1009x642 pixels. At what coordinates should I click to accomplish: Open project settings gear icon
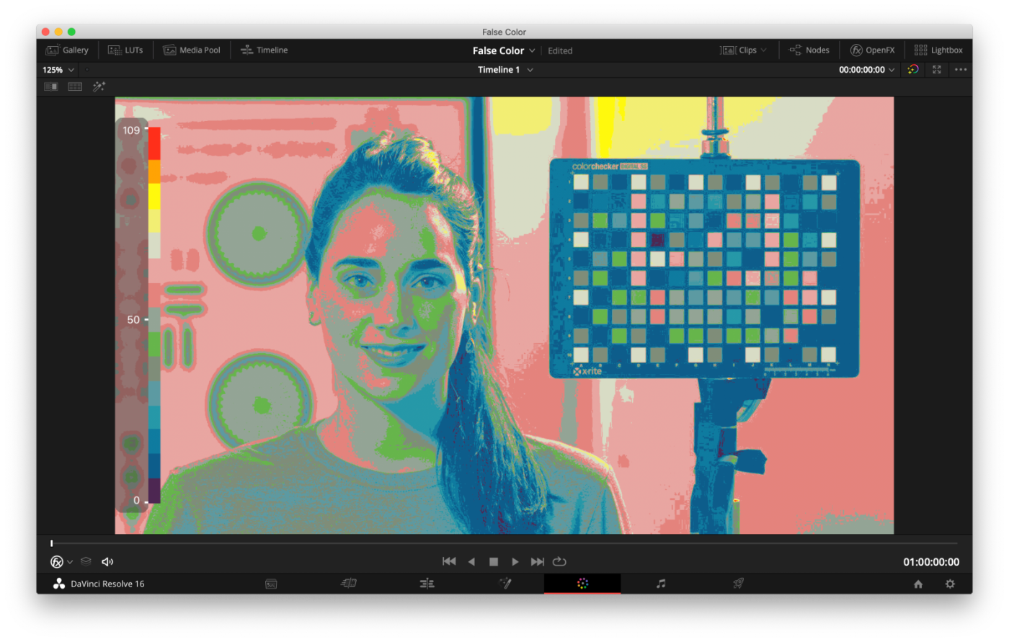950,584
